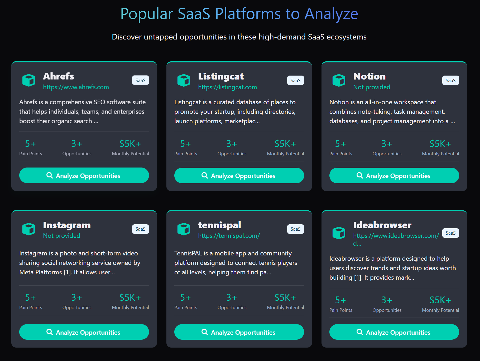480x361 pixels.
Task: Open the https://listingcat.com link
Action: click(228, 87)
